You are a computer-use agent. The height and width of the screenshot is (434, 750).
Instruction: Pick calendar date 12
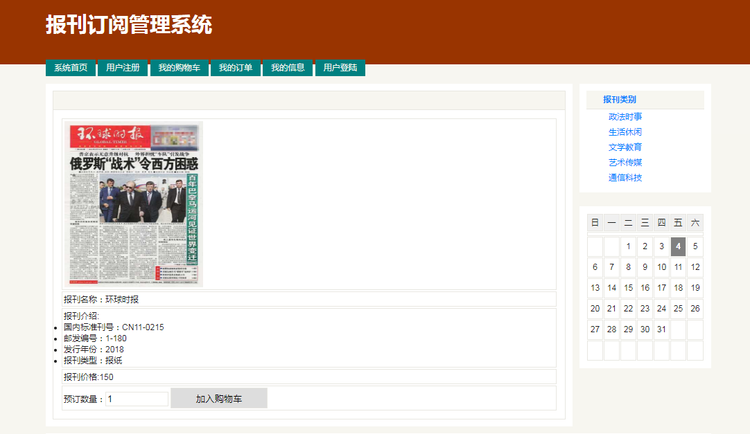695,267
